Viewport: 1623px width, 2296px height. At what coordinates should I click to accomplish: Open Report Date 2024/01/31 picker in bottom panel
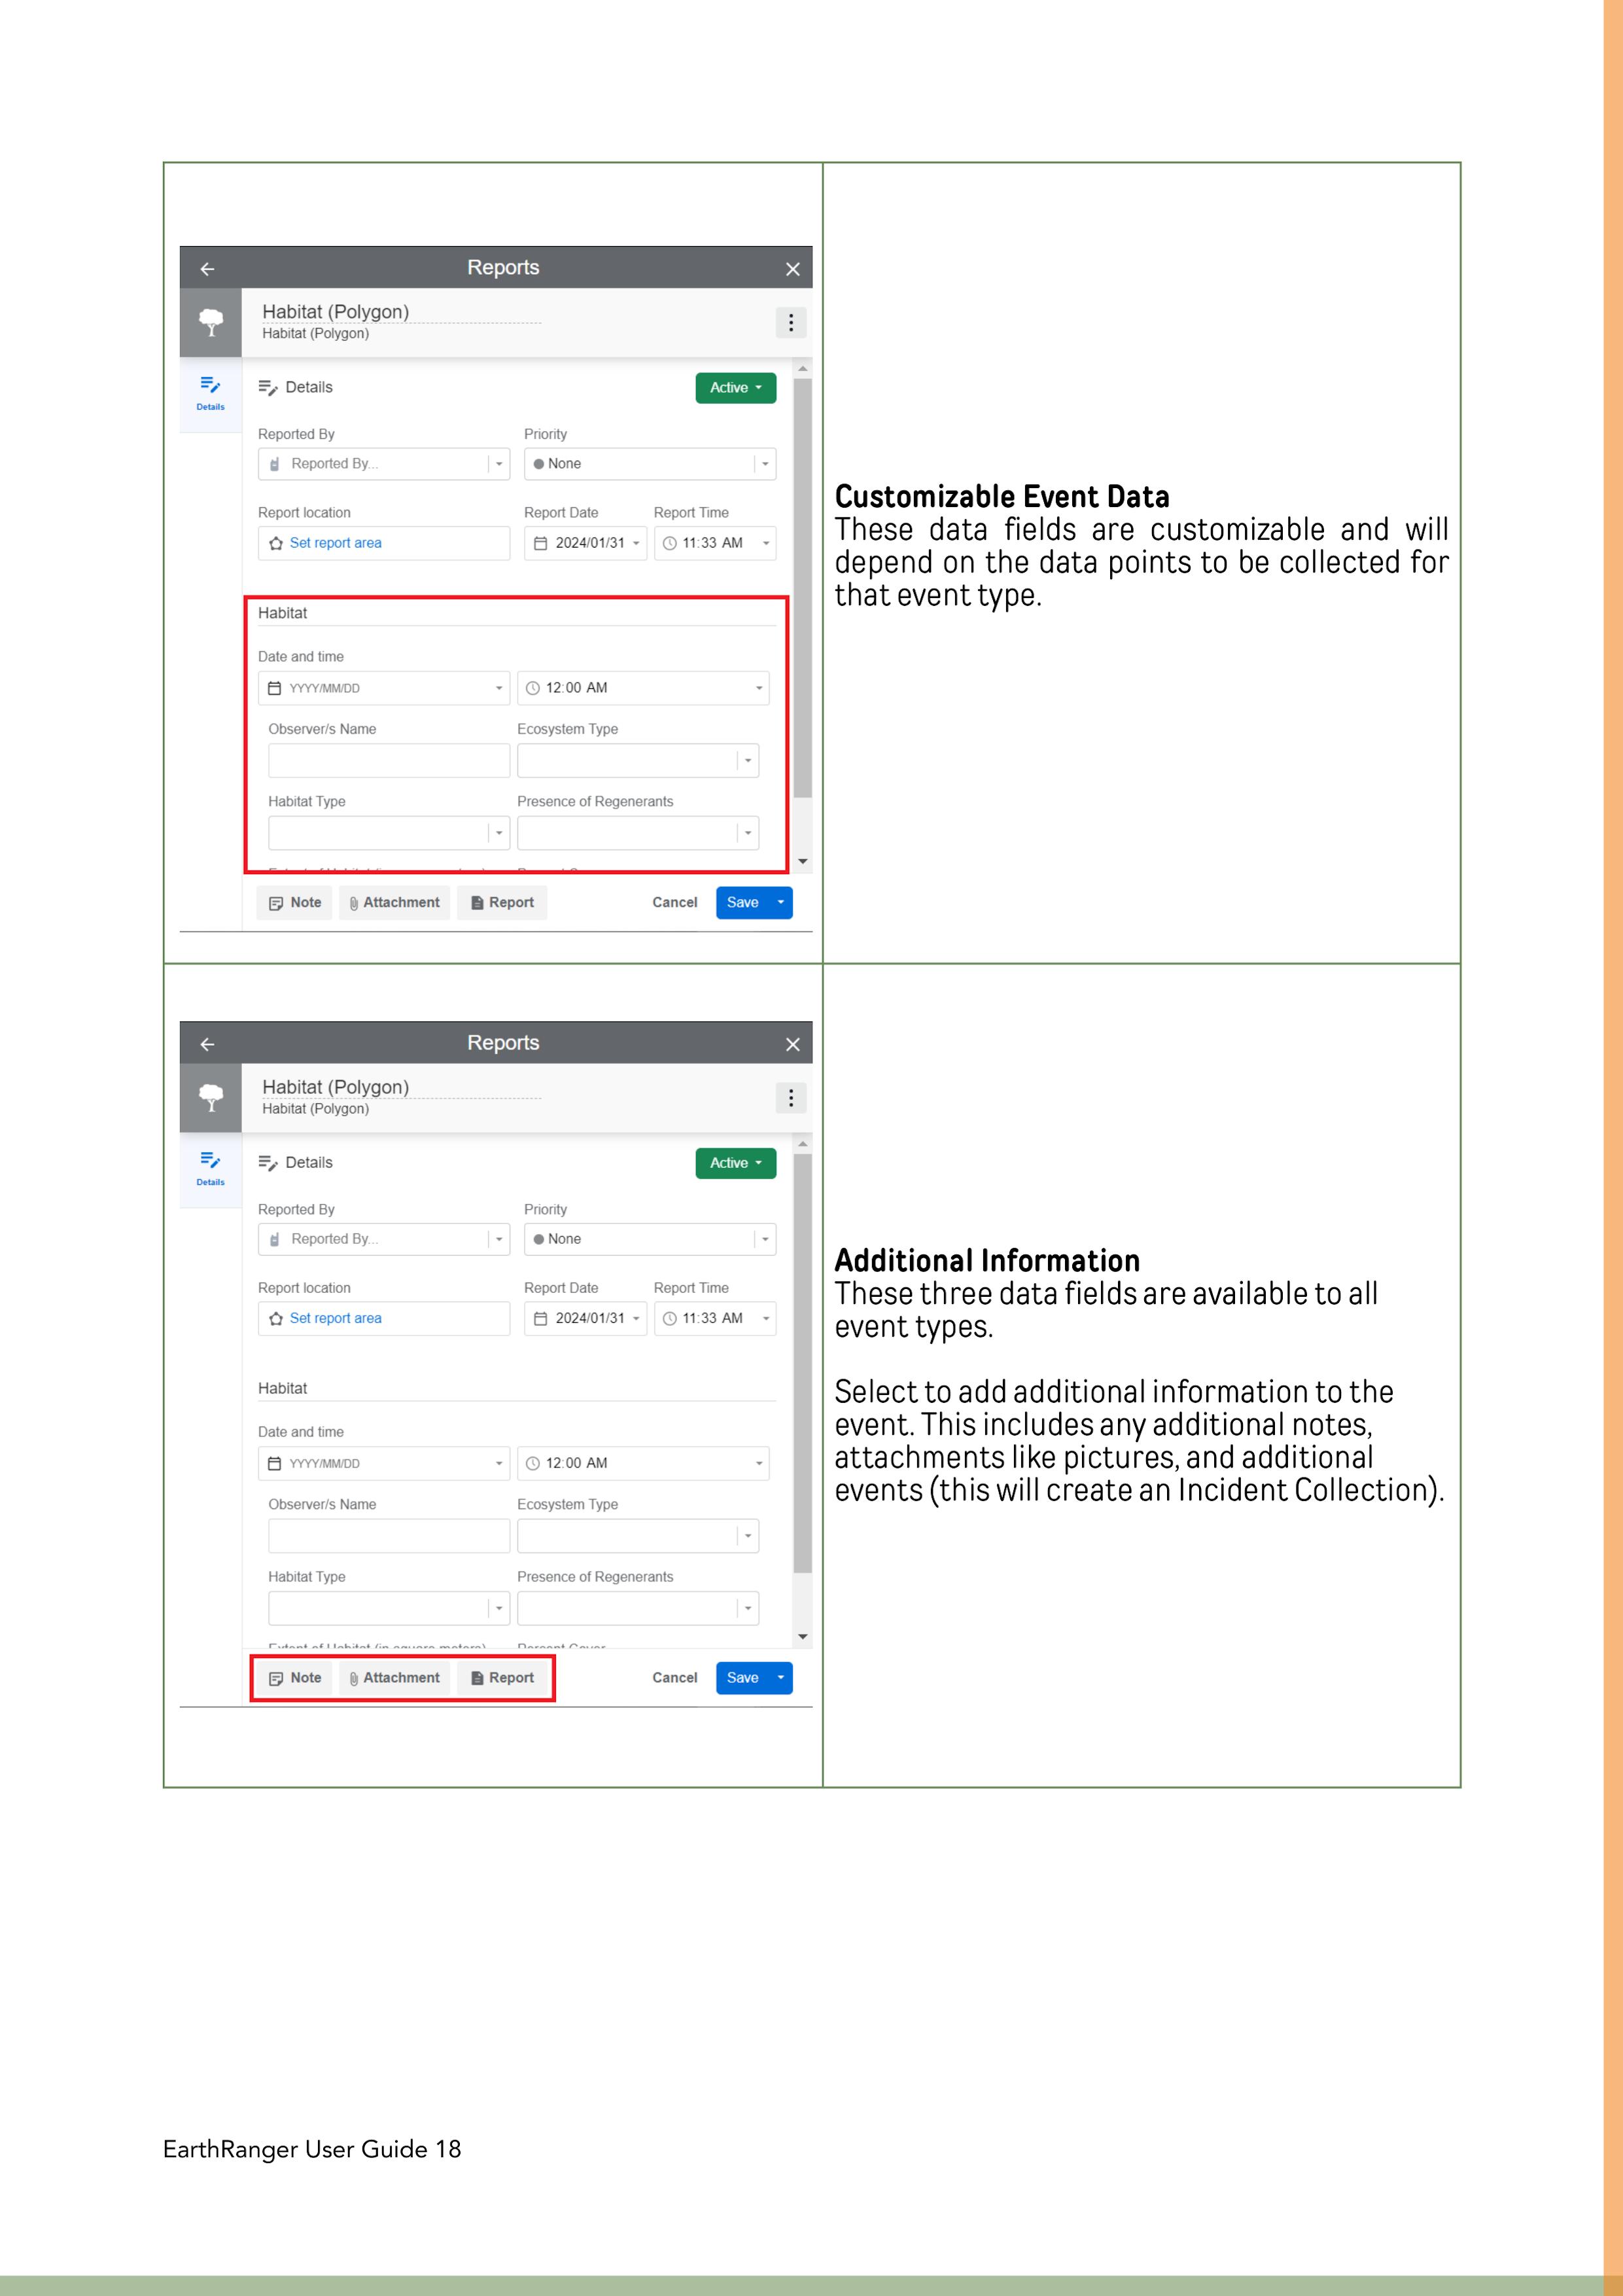(x=585, y=1318)
